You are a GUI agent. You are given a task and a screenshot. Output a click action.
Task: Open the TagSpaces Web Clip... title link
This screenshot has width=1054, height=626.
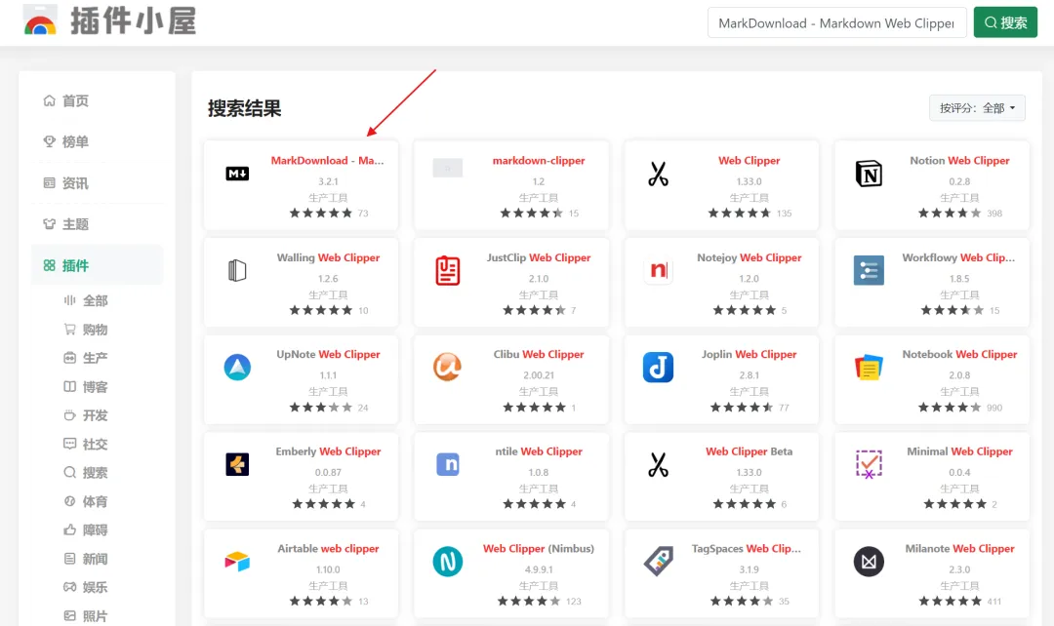point(747,548)
